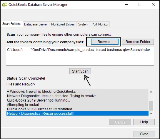The height and width of the screenshot is (139, 160).
Task: Click the QuickBooks Database Server Manager title icon
Action: click(5, 5)
